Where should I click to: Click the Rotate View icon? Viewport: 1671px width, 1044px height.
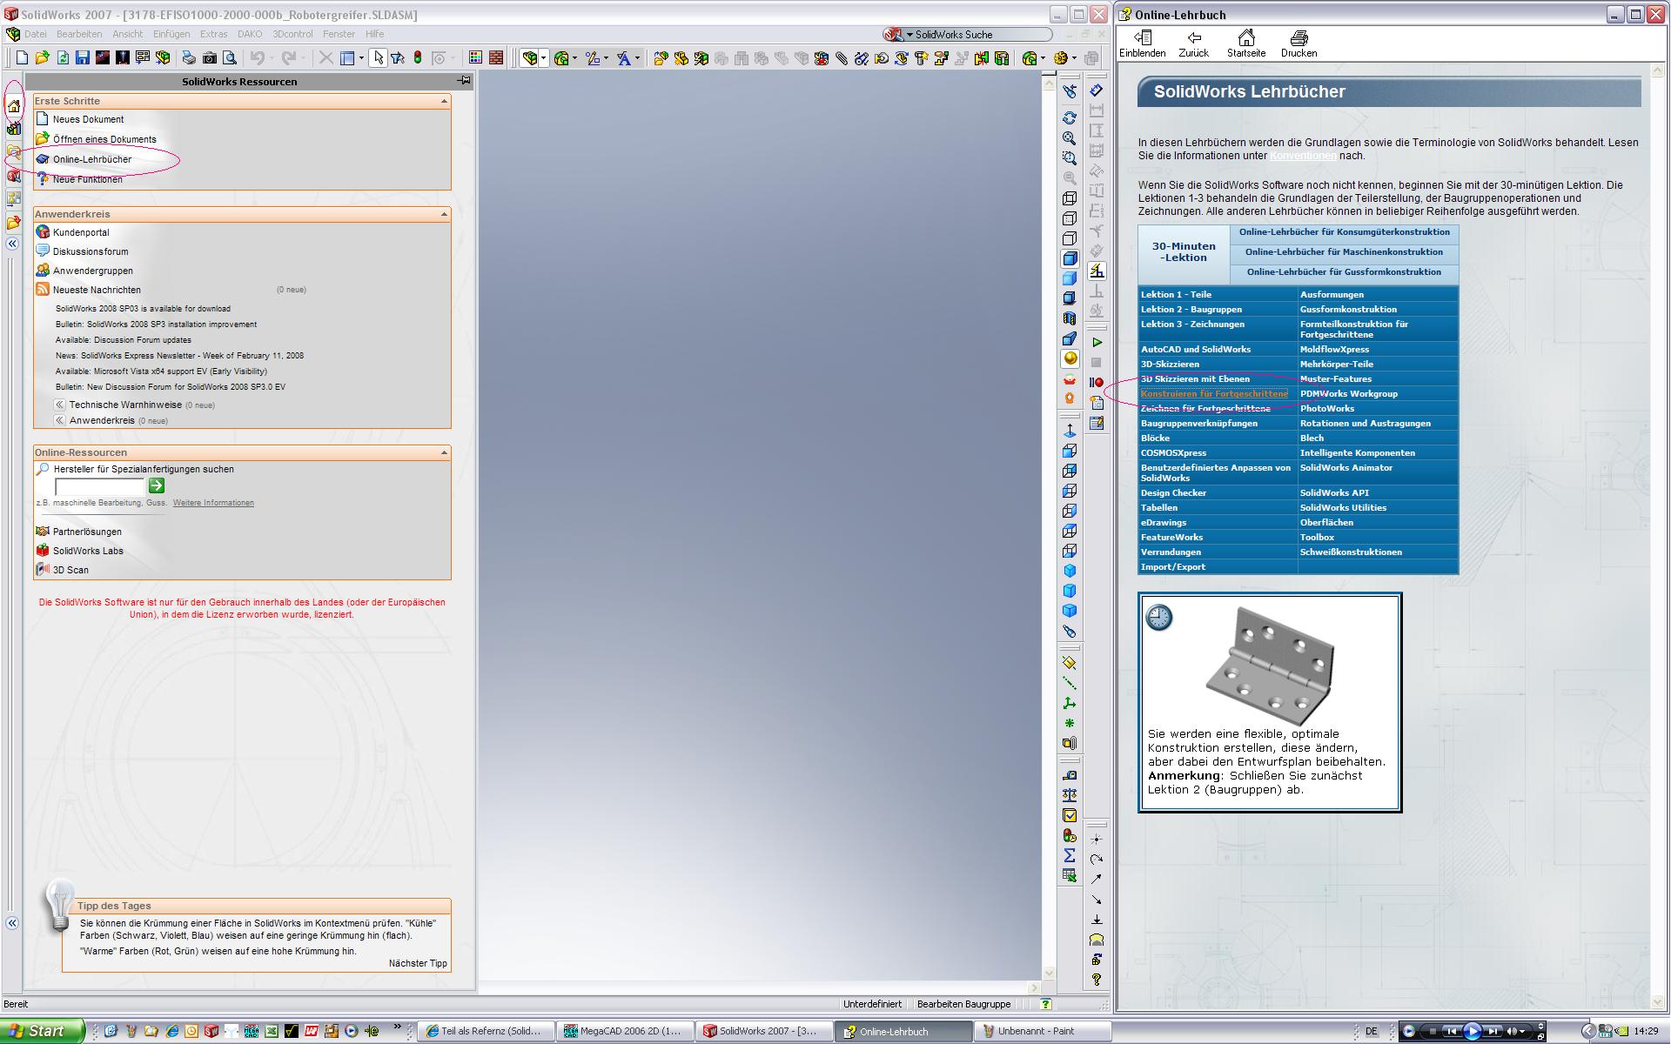(1070, 118)
